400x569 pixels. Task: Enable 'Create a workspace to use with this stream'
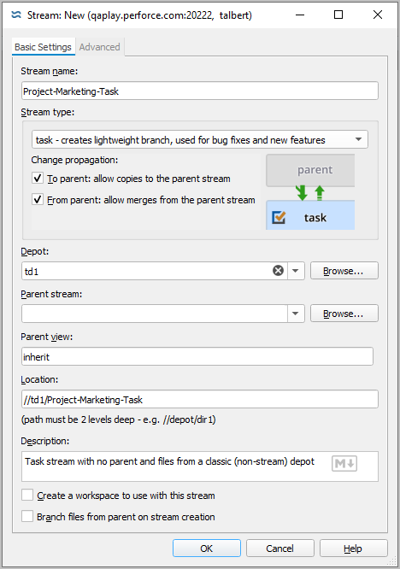coord(27,495)
